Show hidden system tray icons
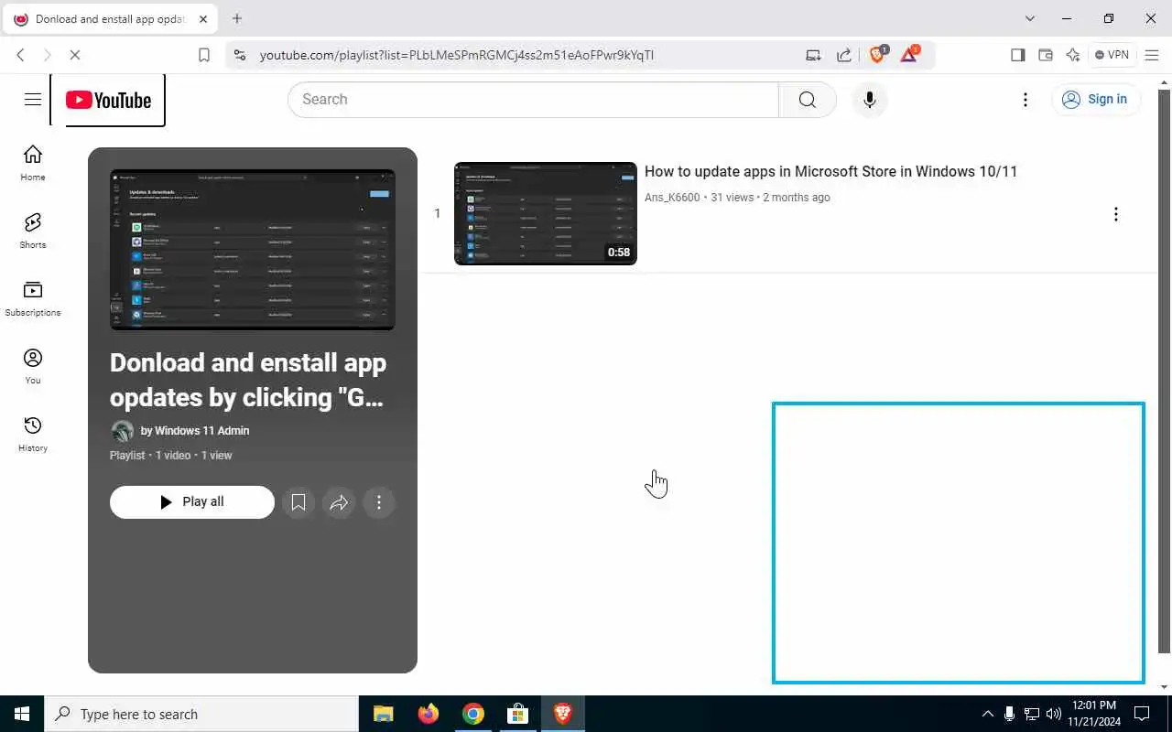Image resolution: width=1172 pixels, height=732 pixels. pos(987,714)
